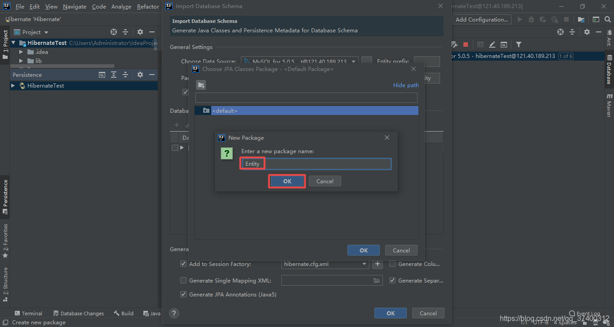Click the package path text field
This screenshot has height=327, width=614.
click(307, 97)
